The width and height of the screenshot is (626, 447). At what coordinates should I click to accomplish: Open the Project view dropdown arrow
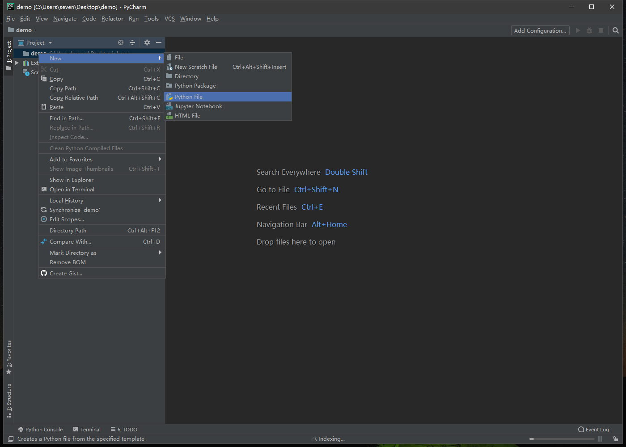tap(50, 43)
